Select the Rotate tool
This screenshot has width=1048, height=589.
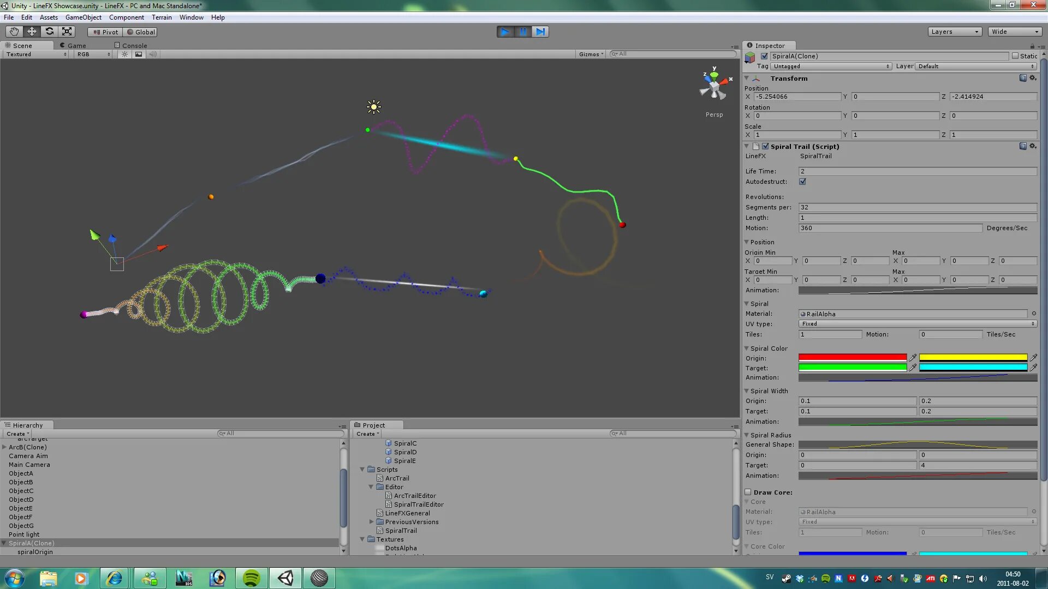tap(49, 32)
